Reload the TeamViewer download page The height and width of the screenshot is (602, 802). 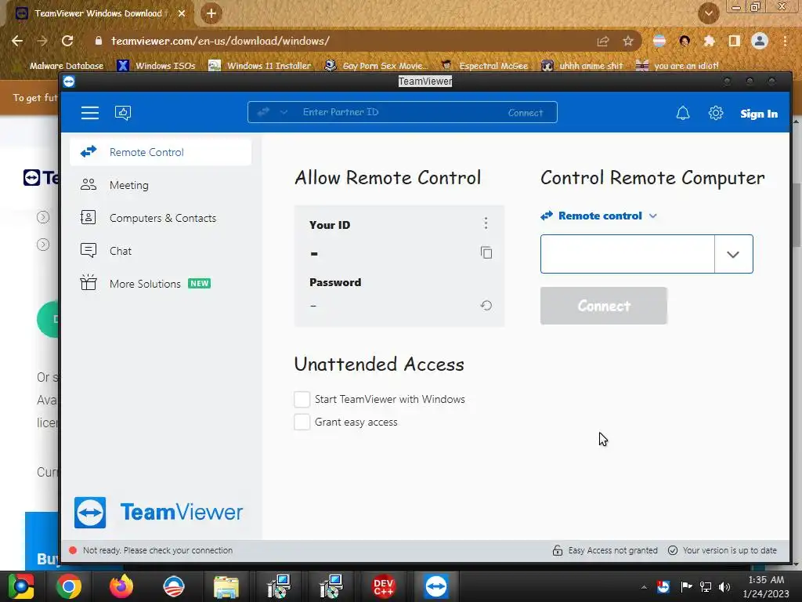coord(67,41)
